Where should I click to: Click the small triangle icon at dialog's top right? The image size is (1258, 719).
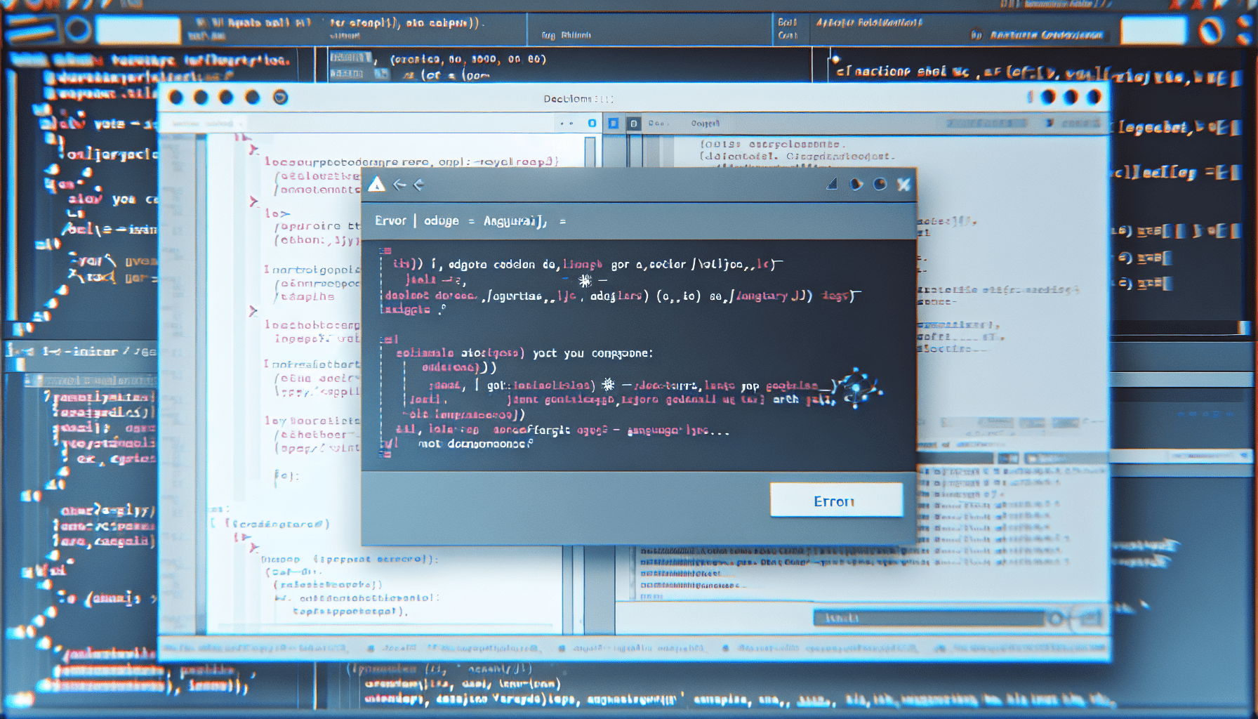(x=832, y=184)
